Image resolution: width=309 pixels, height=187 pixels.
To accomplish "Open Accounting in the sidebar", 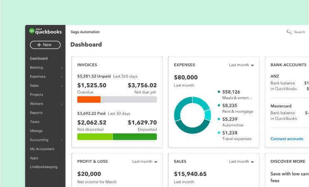I will point(39,140).
